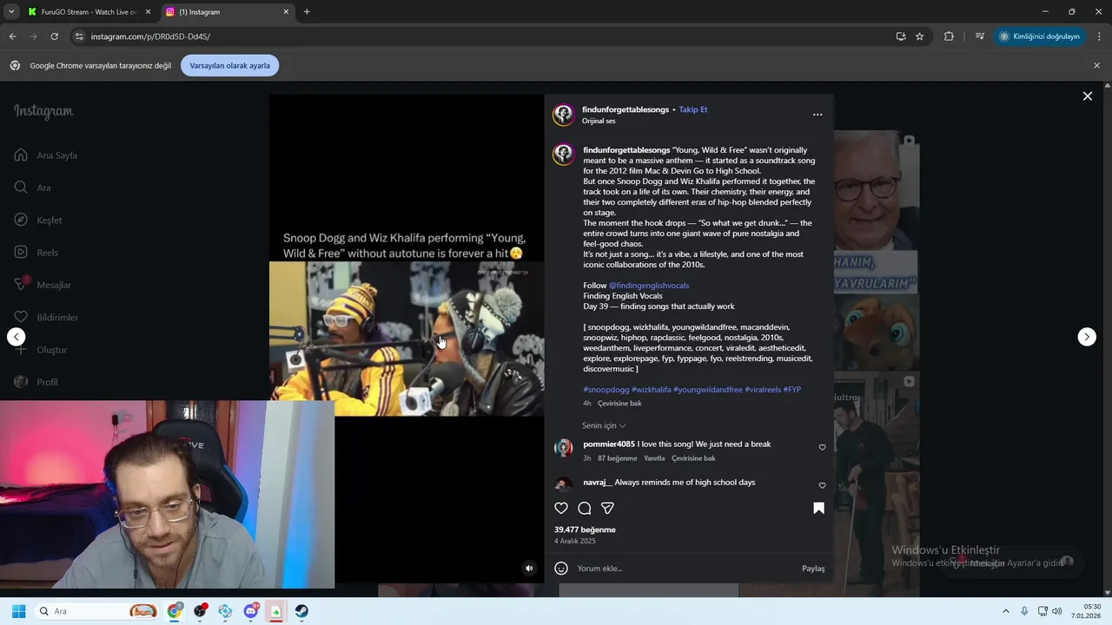Click the address bar URL
Image resolution: width=1112 pixels, height=625 pixels.
tap(150, 36)
